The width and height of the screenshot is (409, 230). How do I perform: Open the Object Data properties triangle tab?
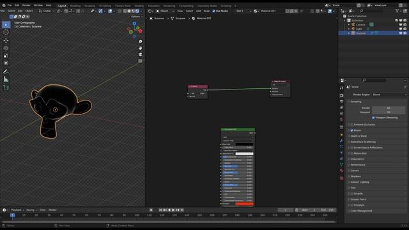tap(341, 164)
